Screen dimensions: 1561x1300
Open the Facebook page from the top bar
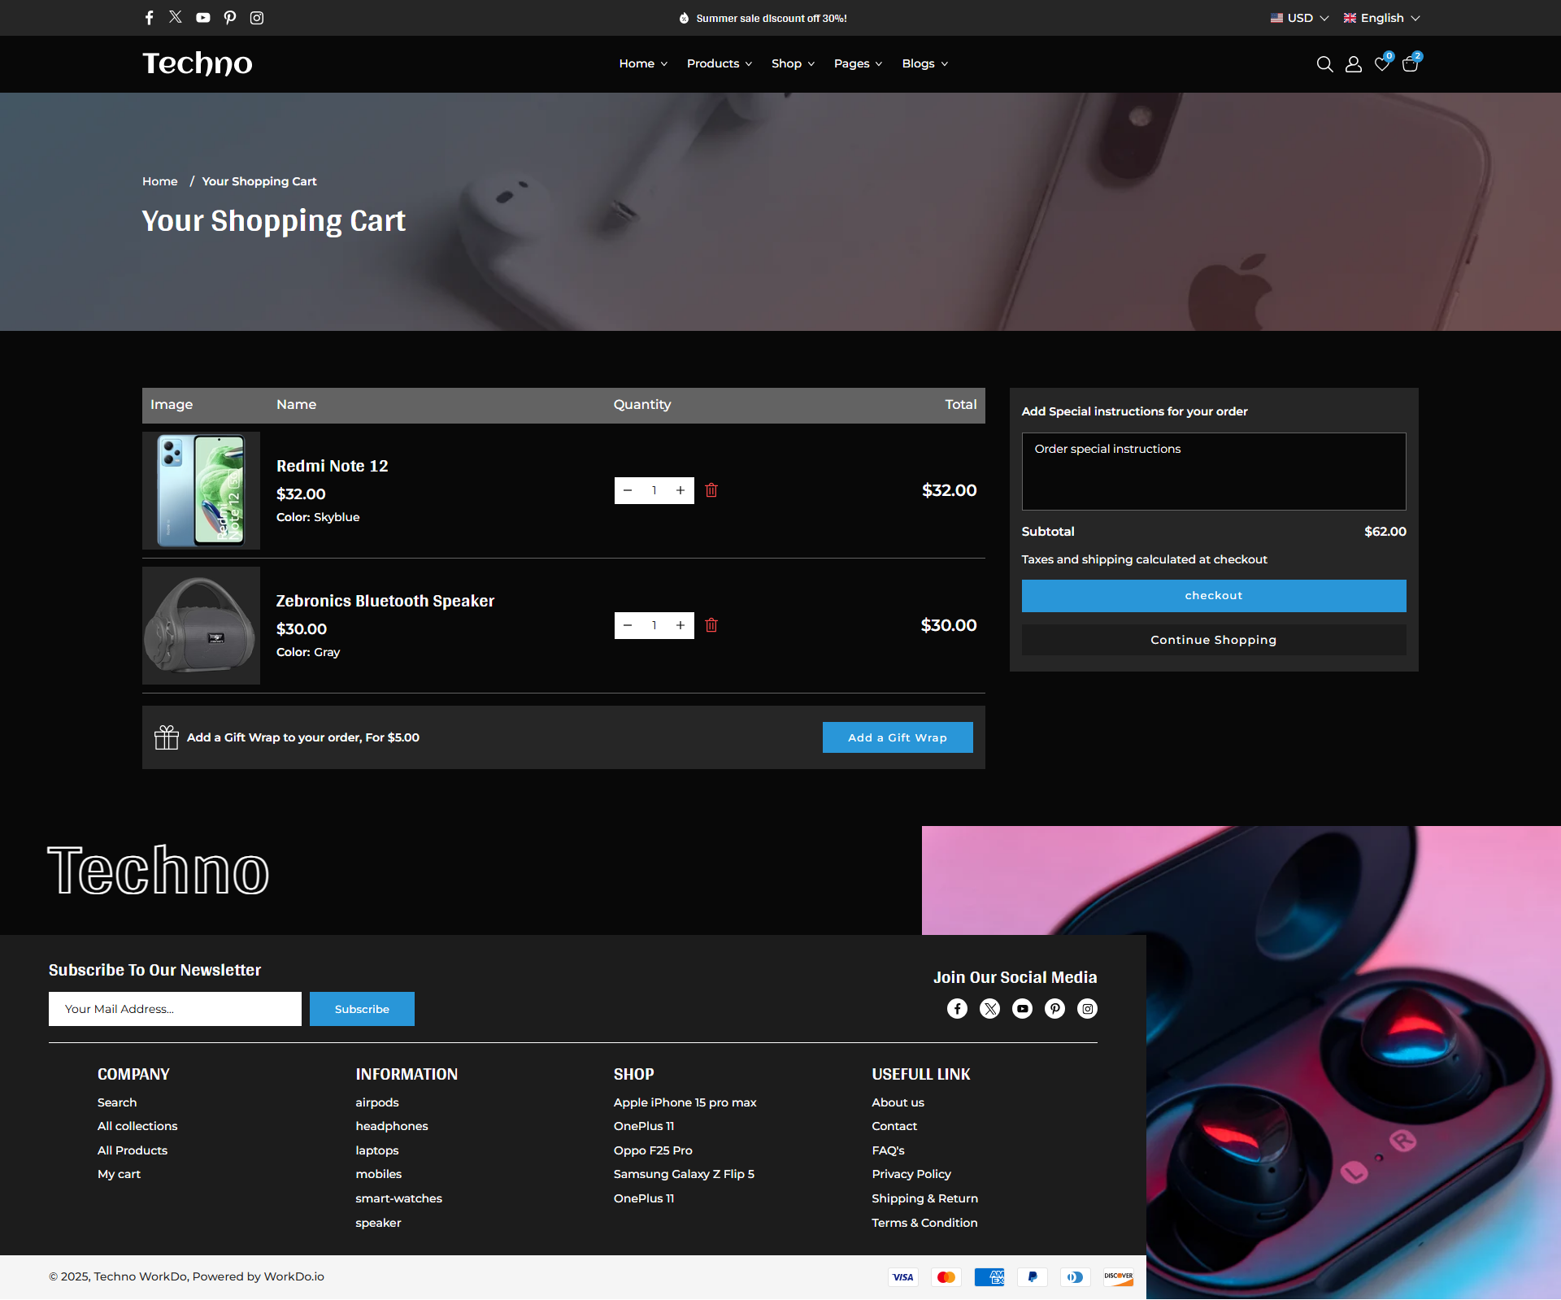pos(149,17)
